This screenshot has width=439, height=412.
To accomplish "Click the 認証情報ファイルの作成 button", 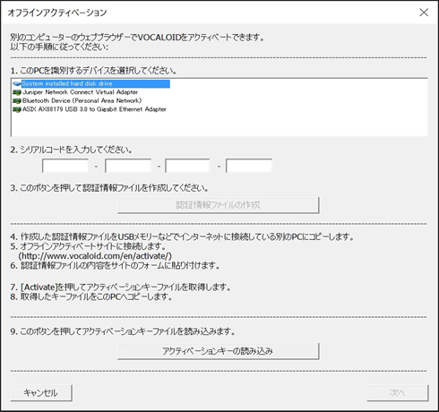I will (x=219, y=205).
